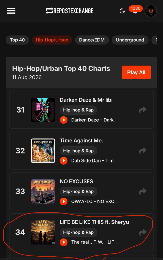163x260 pixels.
Task: Share the rank 31 track via arrow icon
Action: click(x=143, y=110)
